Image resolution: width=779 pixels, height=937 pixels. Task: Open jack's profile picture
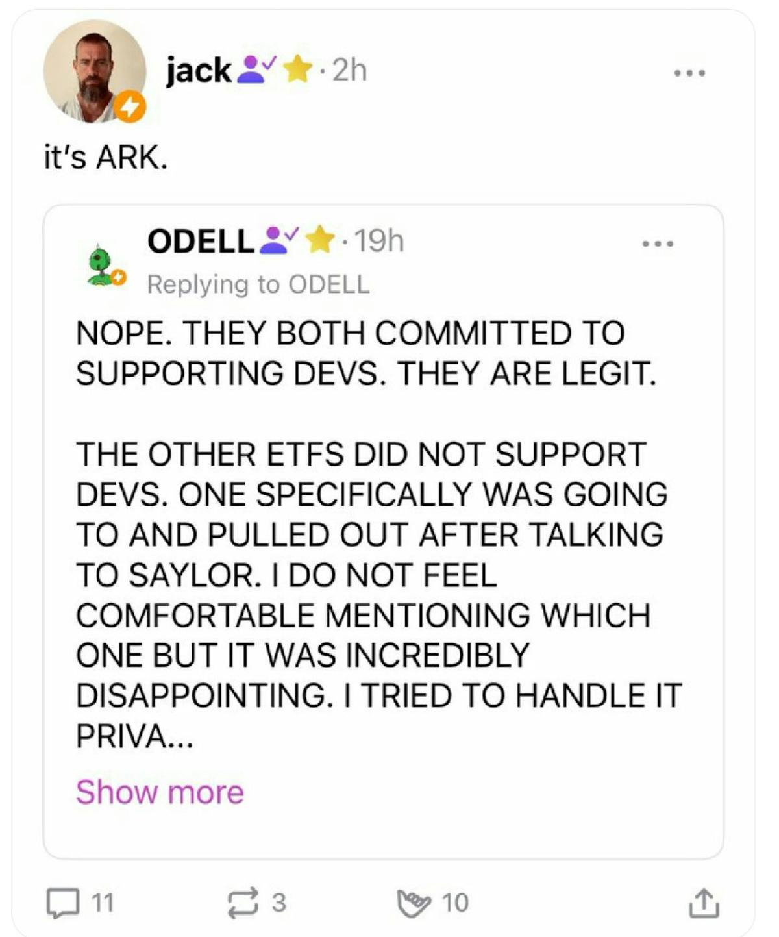point(93,70)
